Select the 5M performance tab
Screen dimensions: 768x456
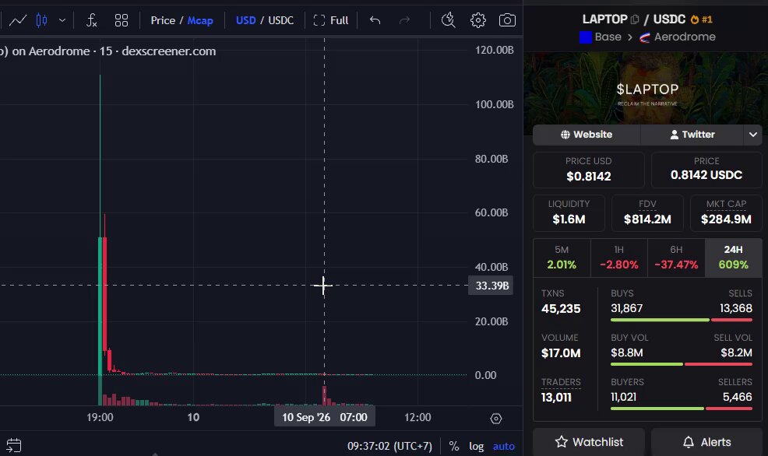coord(562,258)
